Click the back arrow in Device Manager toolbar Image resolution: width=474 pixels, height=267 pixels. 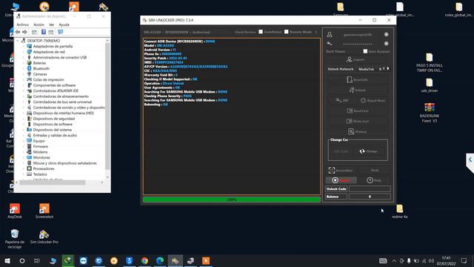pyautogui.click(x=18, y=32)
